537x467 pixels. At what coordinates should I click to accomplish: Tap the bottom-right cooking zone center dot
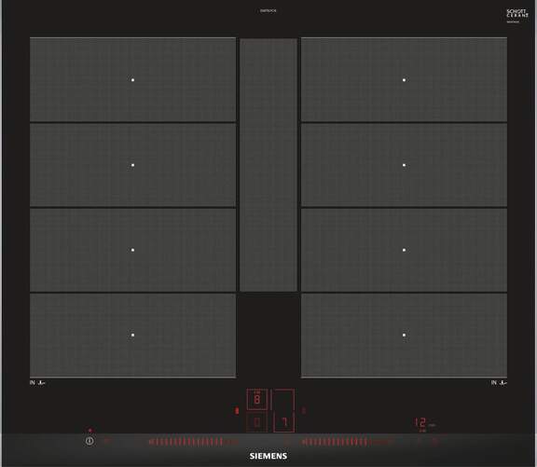point(404,335)
